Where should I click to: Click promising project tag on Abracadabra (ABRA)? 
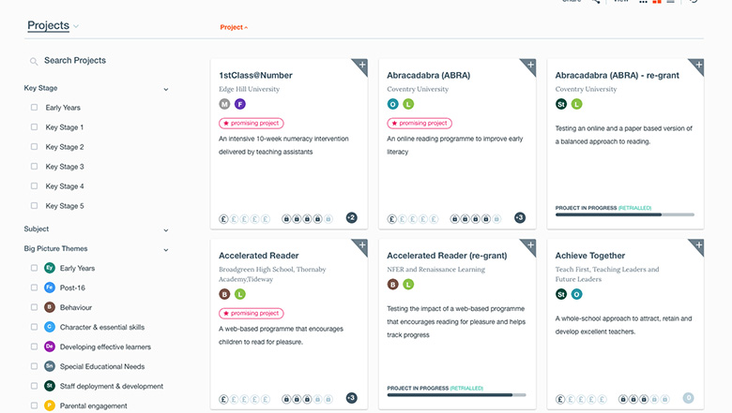pos(419,124)
